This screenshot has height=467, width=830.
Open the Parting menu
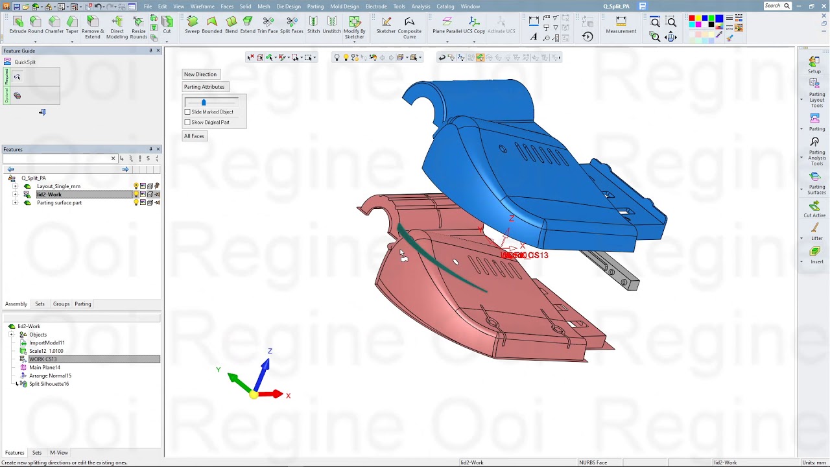tap(315, 6)
